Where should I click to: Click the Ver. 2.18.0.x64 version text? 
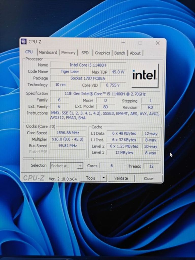tap(63, 179)
